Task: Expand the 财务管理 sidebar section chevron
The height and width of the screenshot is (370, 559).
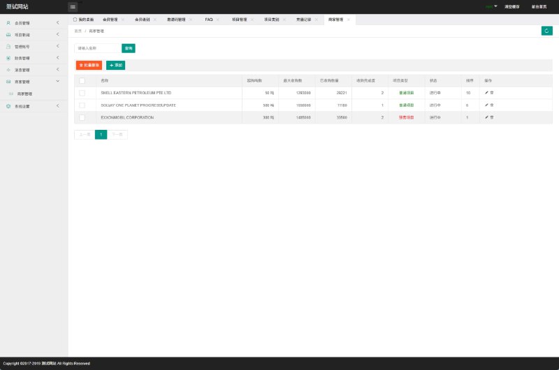Action: pyautogui.click(x=58, y=58)
